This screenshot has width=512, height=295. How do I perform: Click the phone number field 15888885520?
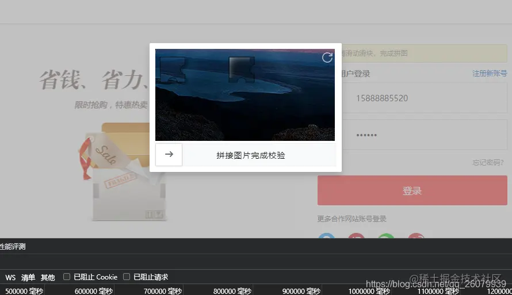tap(424, 98)
